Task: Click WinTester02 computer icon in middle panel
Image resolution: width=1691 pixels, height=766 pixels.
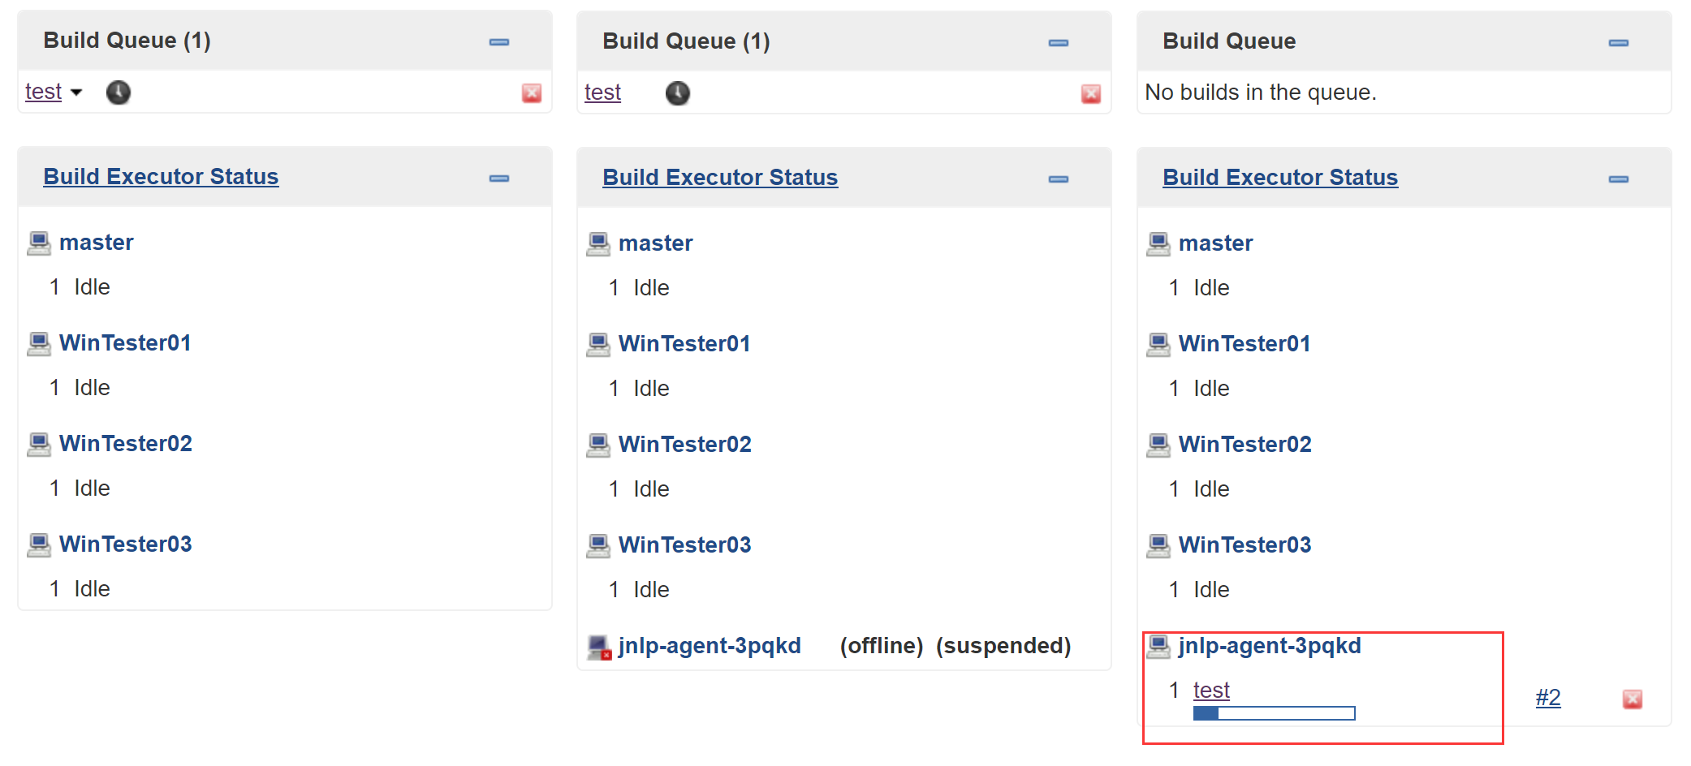Action: point(598,445)
